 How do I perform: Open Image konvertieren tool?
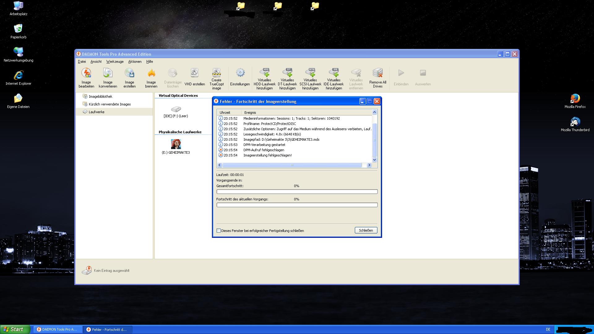coord(108,73)
